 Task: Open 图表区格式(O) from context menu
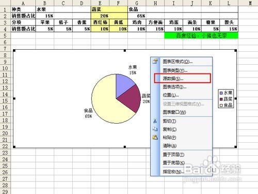coord(178,62)
